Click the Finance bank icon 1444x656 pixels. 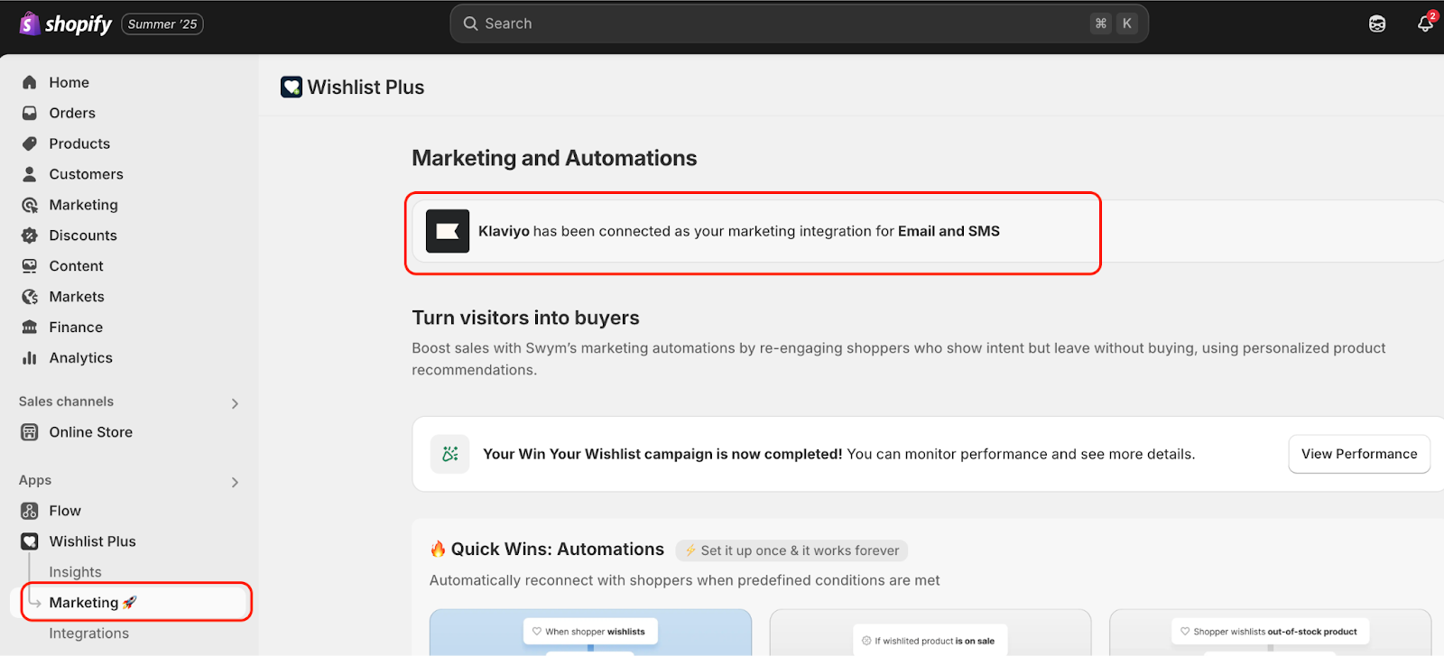pyautogui.click(x=30, y=328)
